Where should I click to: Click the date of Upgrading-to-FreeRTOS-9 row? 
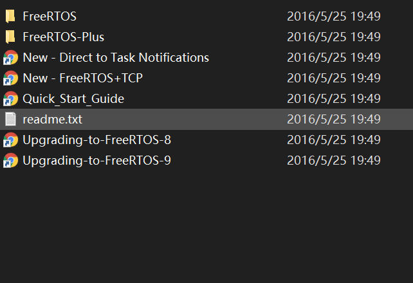tap(333, 160)
